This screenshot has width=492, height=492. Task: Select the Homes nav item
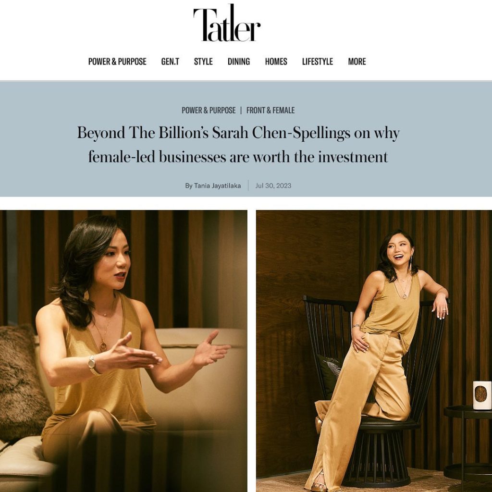pyautogui.click(x=276, y=61)
